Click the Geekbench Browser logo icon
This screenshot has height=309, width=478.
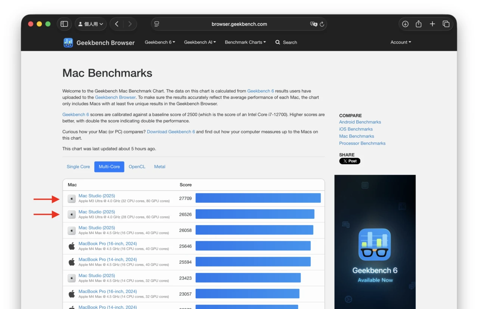tap(68, 42)
